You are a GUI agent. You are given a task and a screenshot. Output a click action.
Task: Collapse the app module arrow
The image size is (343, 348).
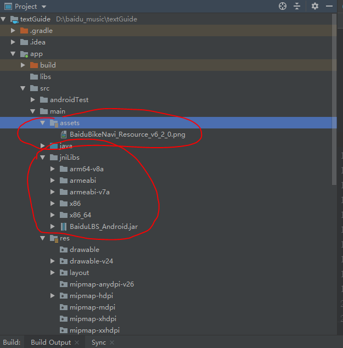tap(13, 54)
